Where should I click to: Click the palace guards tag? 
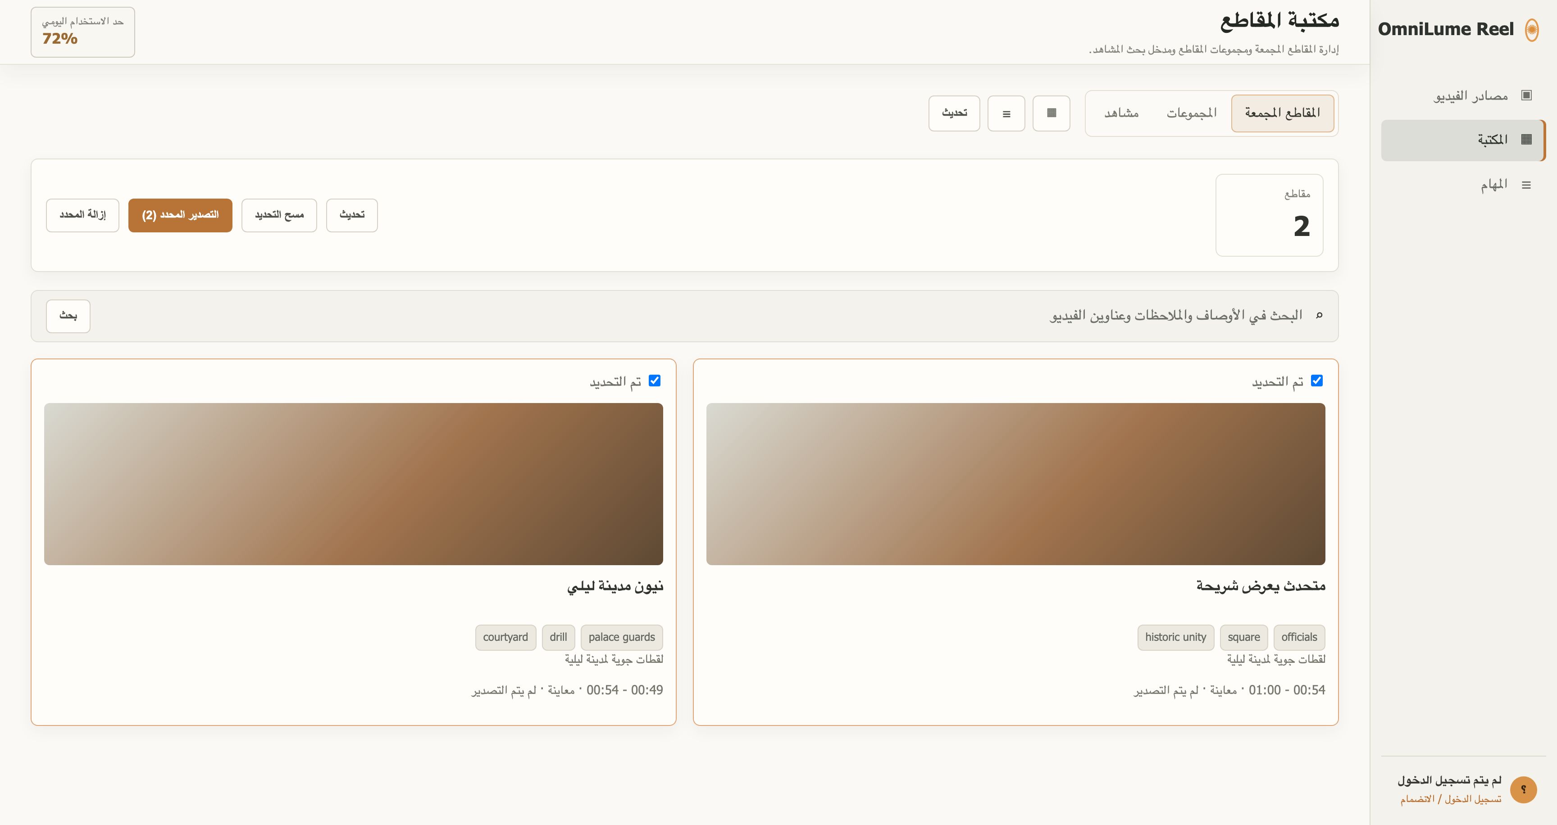(x=621, y=637)
